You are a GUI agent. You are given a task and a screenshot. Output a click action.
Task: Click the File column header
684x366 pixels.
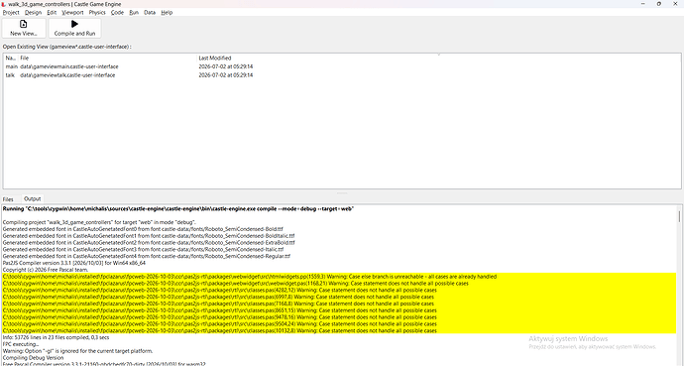[108, 58]
